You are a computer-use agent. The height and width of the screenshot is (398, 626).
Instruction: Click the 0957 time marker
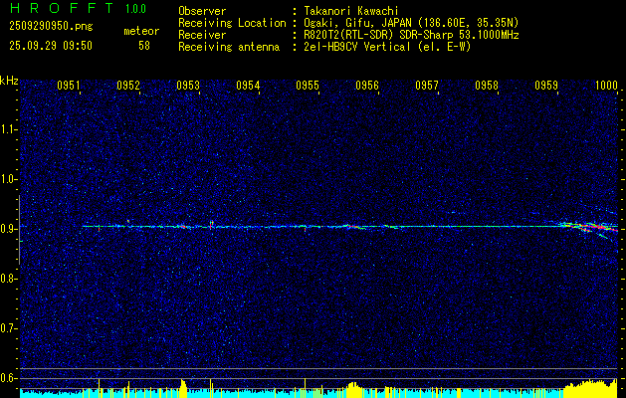[427, 85]
